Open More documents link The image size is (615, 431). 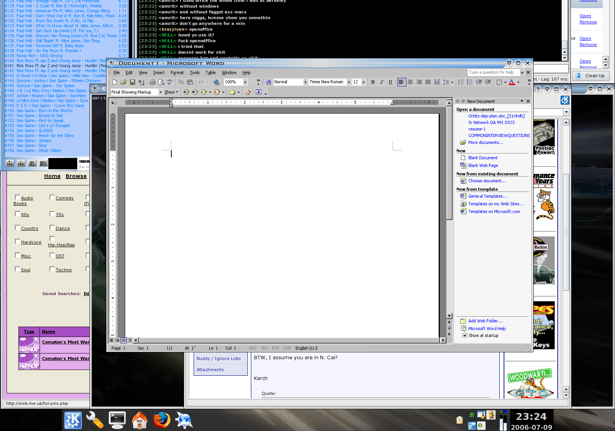[486, 142]
